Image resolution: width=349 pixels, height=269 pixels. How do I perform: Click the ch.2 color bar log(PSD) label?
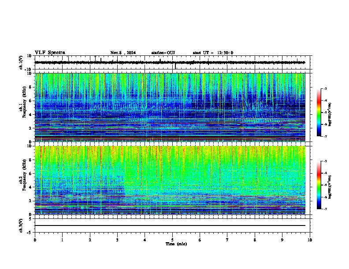pyautogui.click(x=330, y=187)
